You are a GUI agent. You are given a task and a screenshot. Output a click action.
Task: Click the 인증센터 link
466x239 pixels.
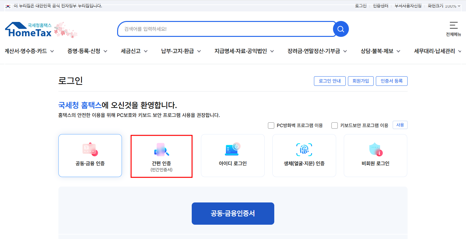[381, 6]
